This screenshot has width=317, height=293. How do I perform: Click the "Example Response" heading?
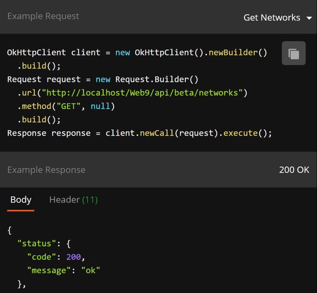[x=46, y=170]
